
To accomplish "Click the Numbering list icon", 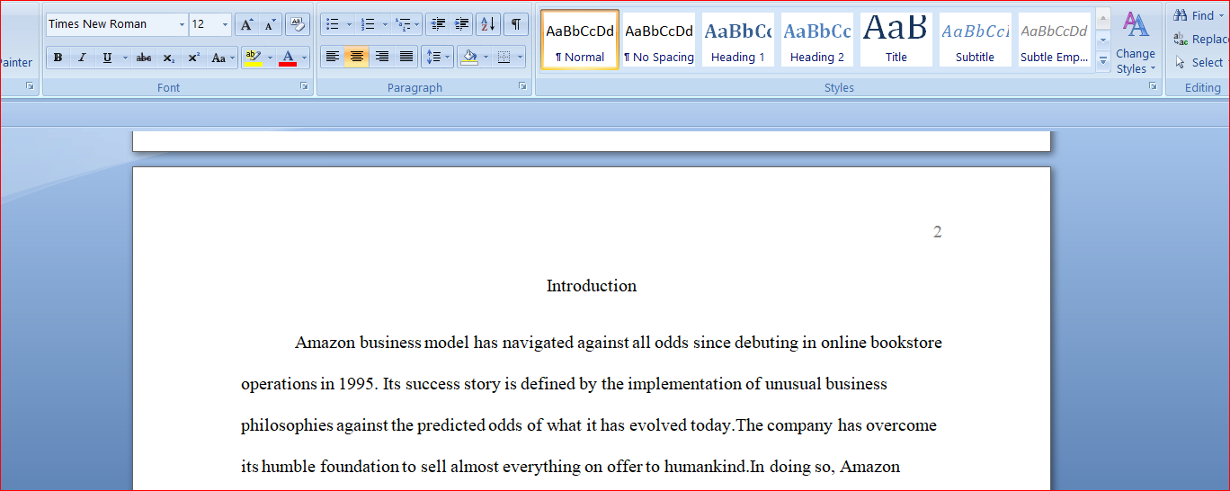I will 368,24.
